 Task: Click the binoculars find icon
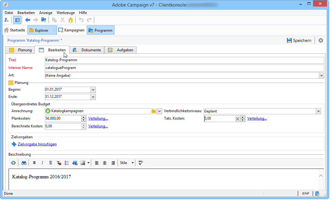click(24, 163)
